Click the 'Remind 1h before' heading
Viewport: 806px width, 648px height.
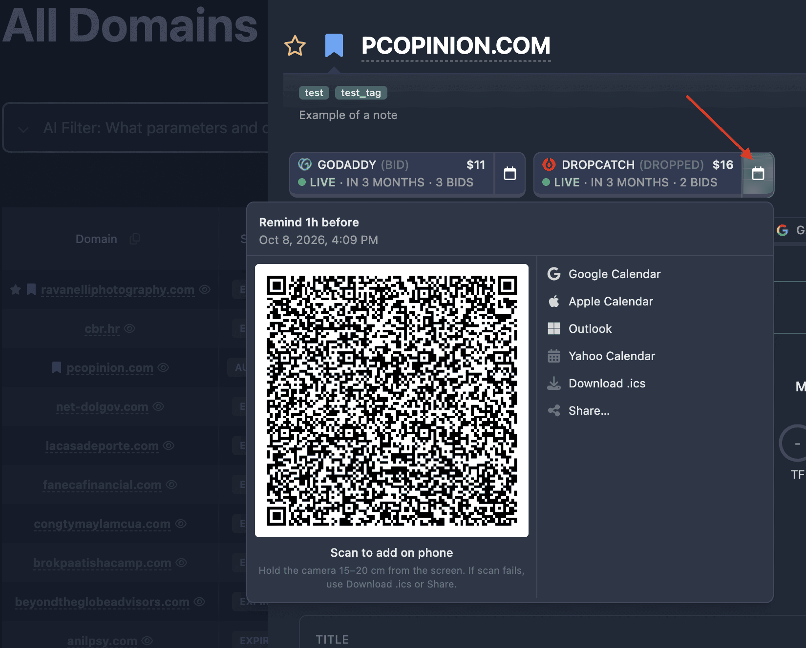click(309, 223)
